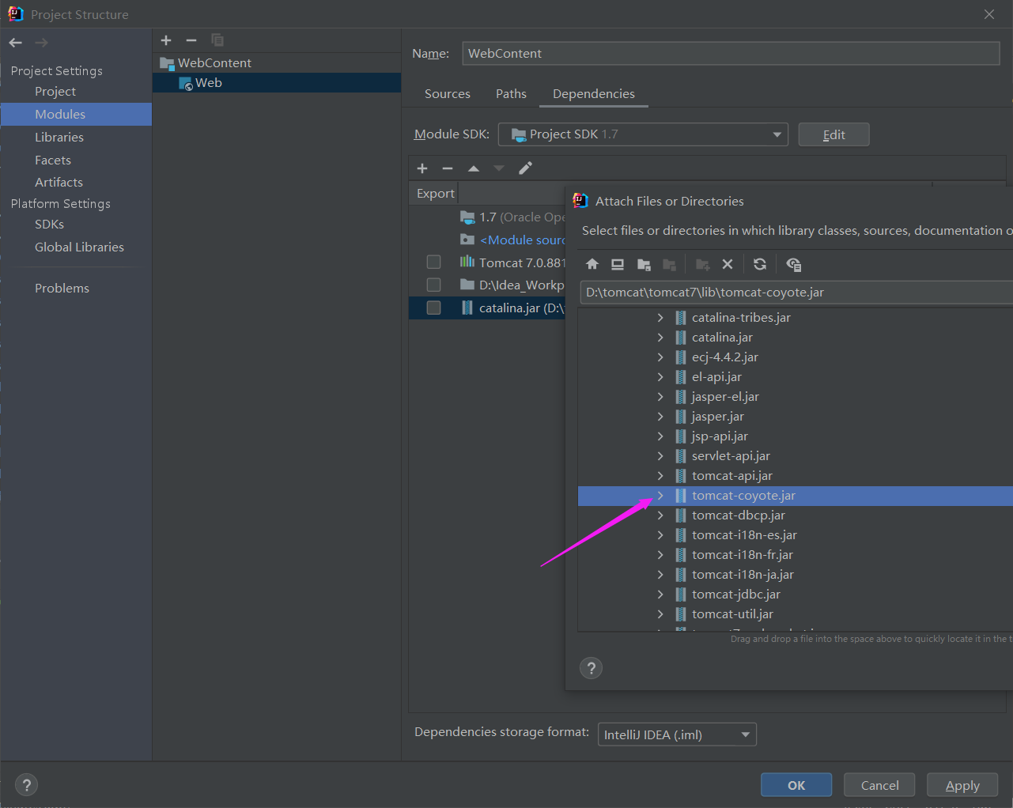Move the selected dependency up
Viewport: 1013px width, 808px height.
click(x=474, y=168)
